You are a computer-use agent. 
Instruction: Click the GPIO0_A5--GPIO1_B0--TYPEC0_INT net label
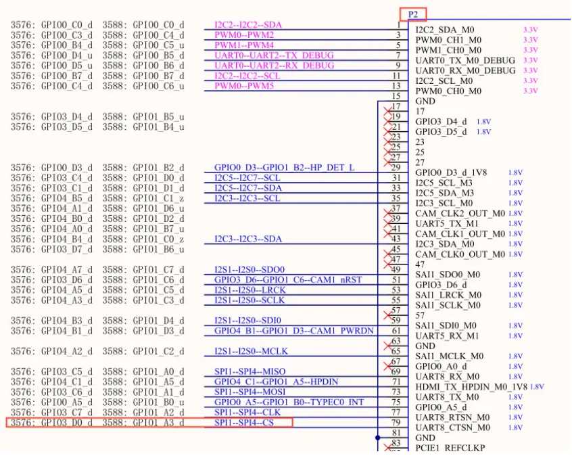click(289, 403)
